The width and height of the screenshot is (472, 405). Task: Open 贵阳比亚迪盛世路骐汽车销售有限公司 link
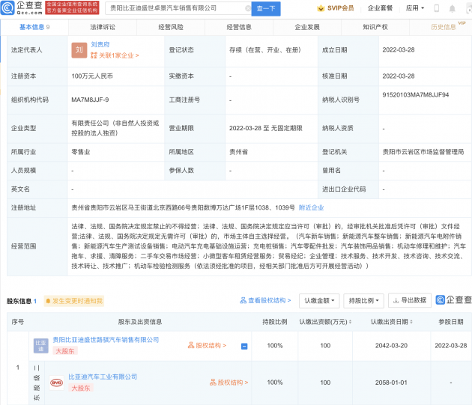coord(106,340)
